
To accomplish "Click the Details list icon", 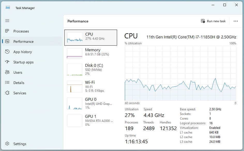I will point(7,82).
